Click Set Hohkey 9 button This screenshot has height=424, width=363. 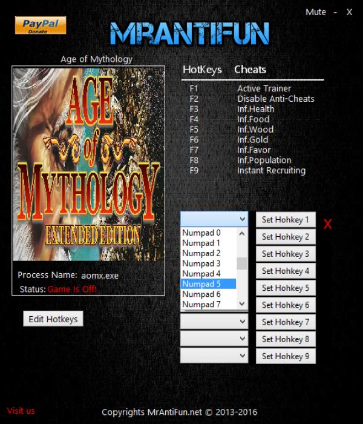pos(286,356)
